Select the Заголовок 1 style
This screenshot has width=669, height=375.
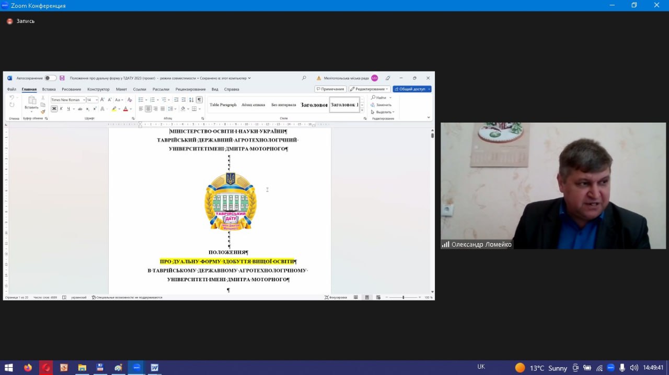344,105
